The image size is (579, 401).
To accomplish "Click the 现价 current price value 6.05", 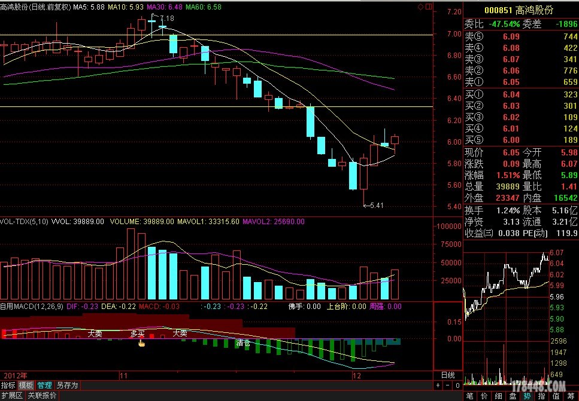I will [511, 152].
